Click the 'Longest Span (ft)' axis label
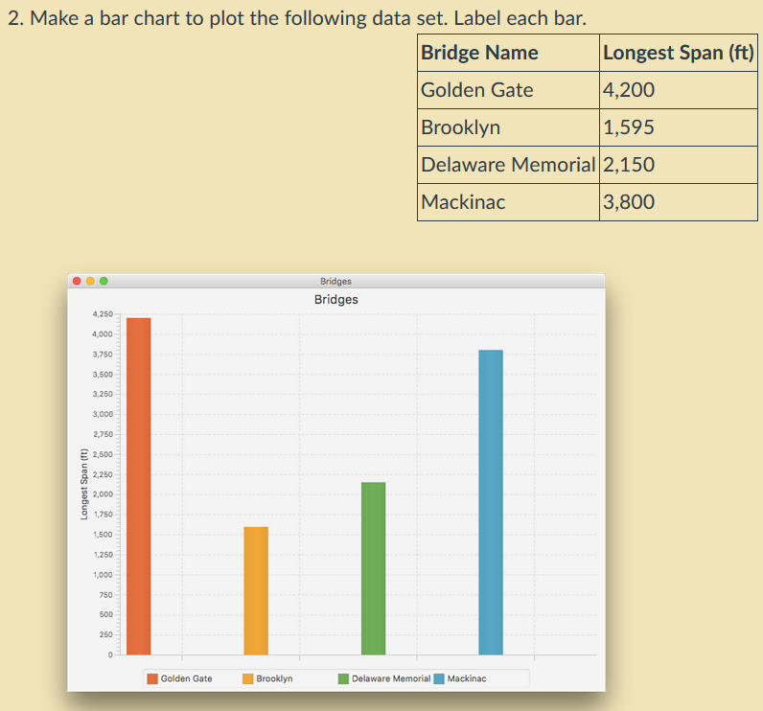Image resolution: width=763 pixels, height=711 pixels. (84, 484)
